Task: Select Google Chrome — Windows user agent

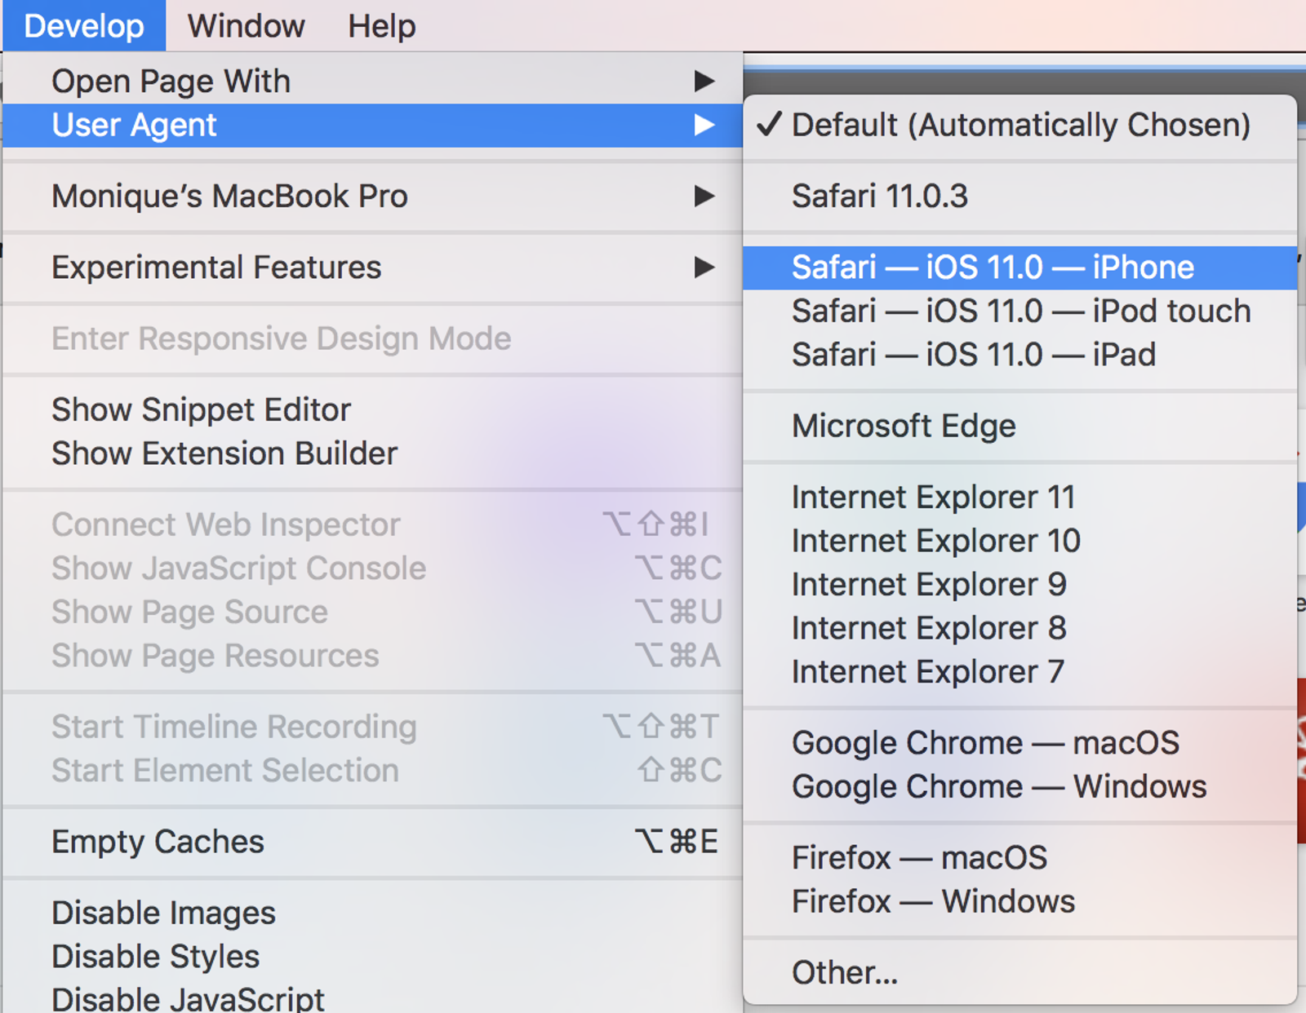Action: 1019,786
